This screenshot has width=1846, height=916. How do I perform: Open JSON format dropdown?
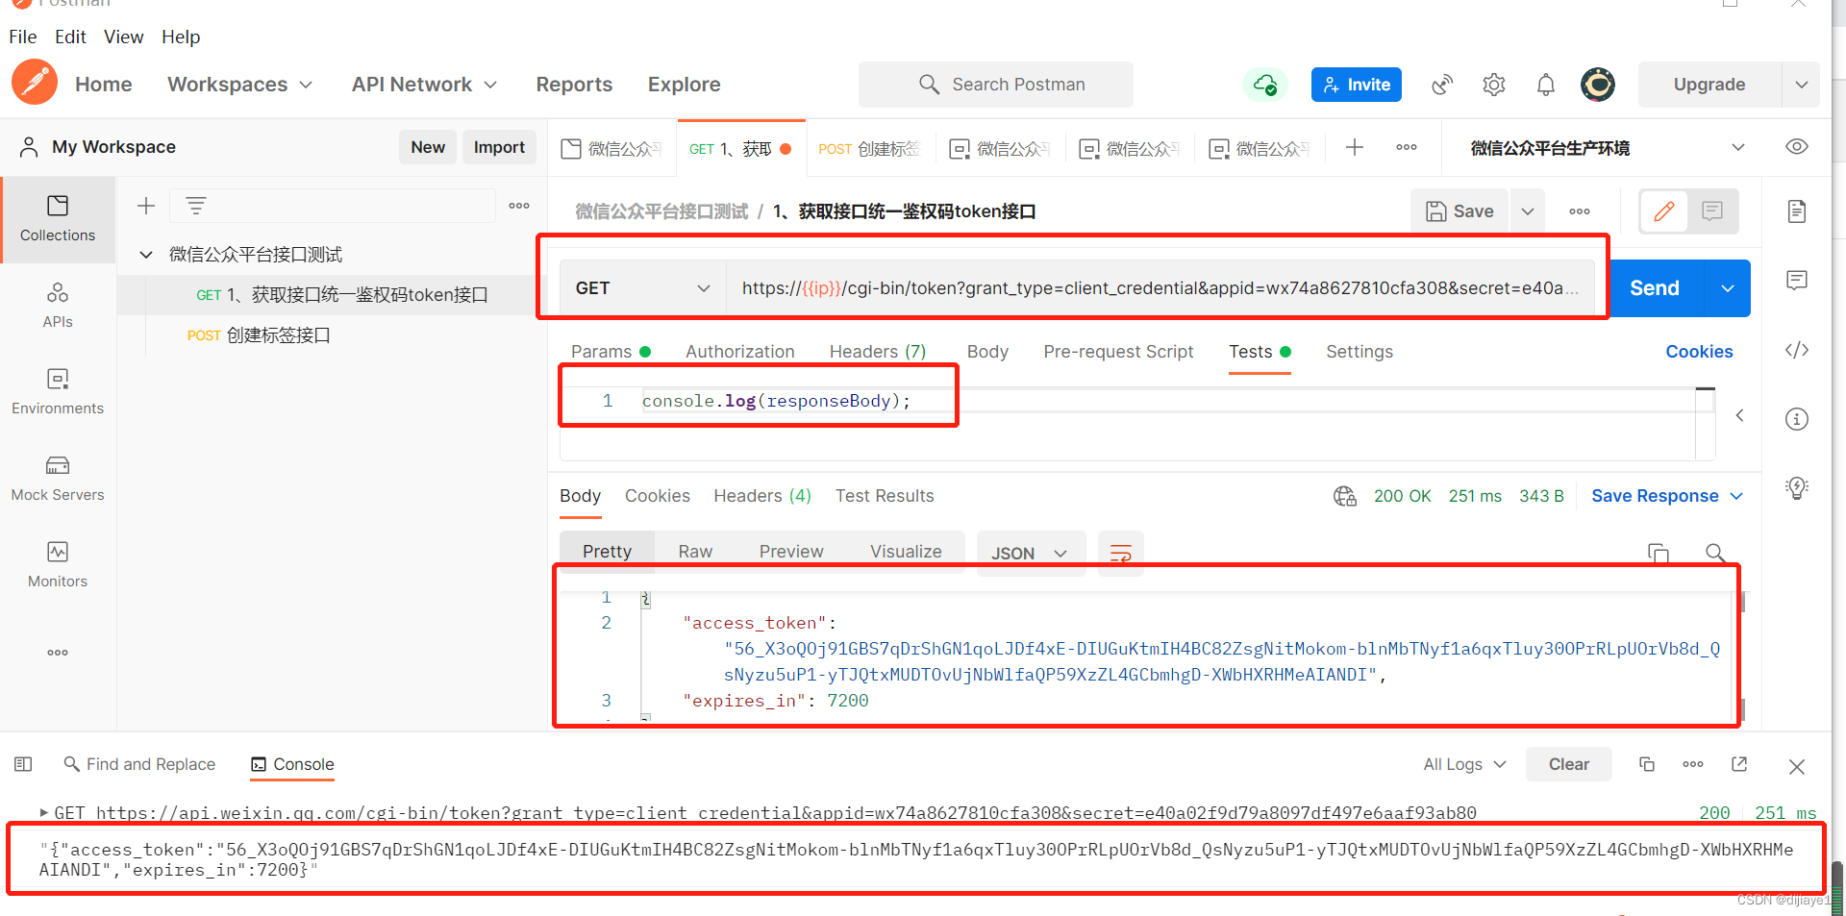[1030, 554]
